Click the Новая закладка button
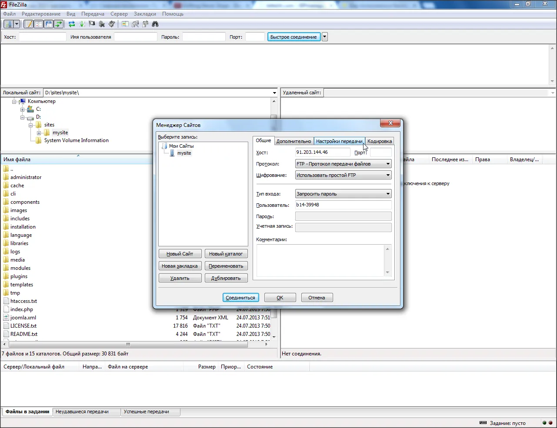This screenshot has height=428, width=557. tap(180, 266)
